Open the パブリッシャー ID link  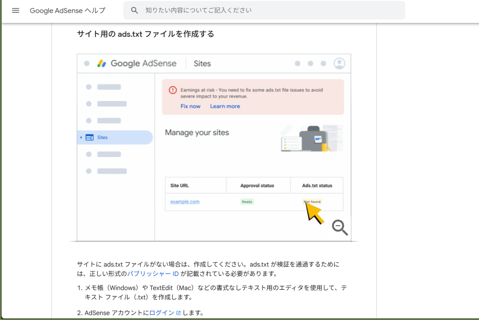click(x=153, y=274)
